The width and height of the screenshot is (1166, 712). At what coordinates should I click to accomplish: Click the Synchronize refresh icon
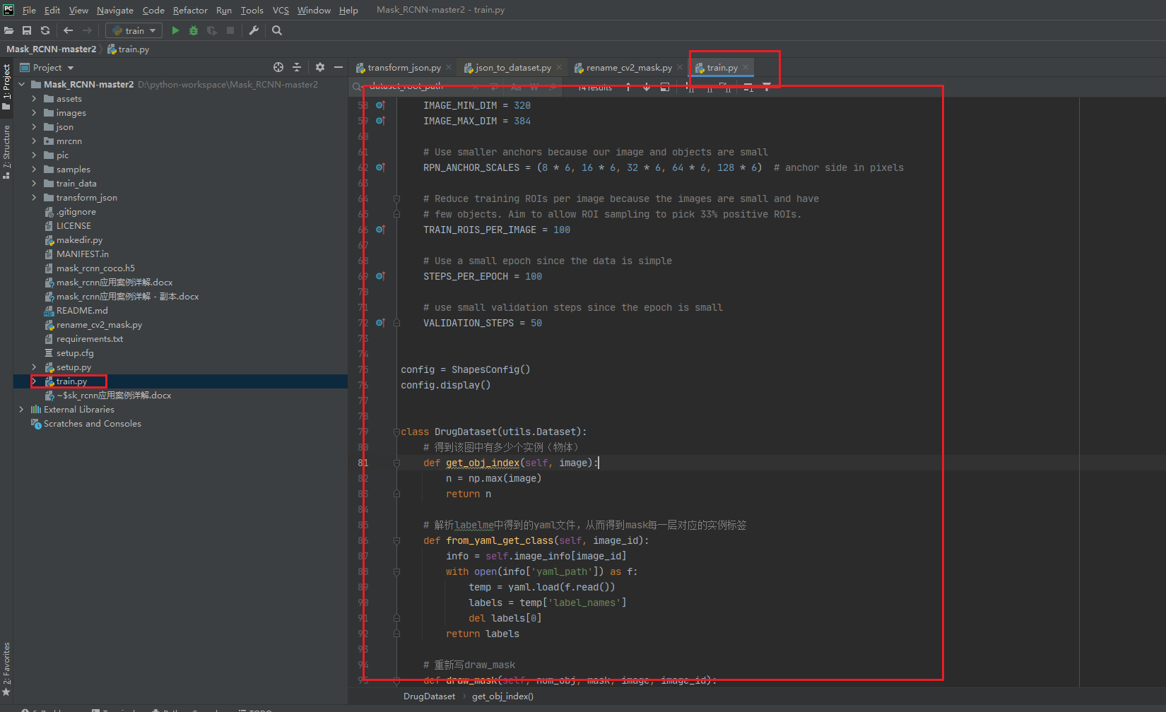(x=45, y=30)
